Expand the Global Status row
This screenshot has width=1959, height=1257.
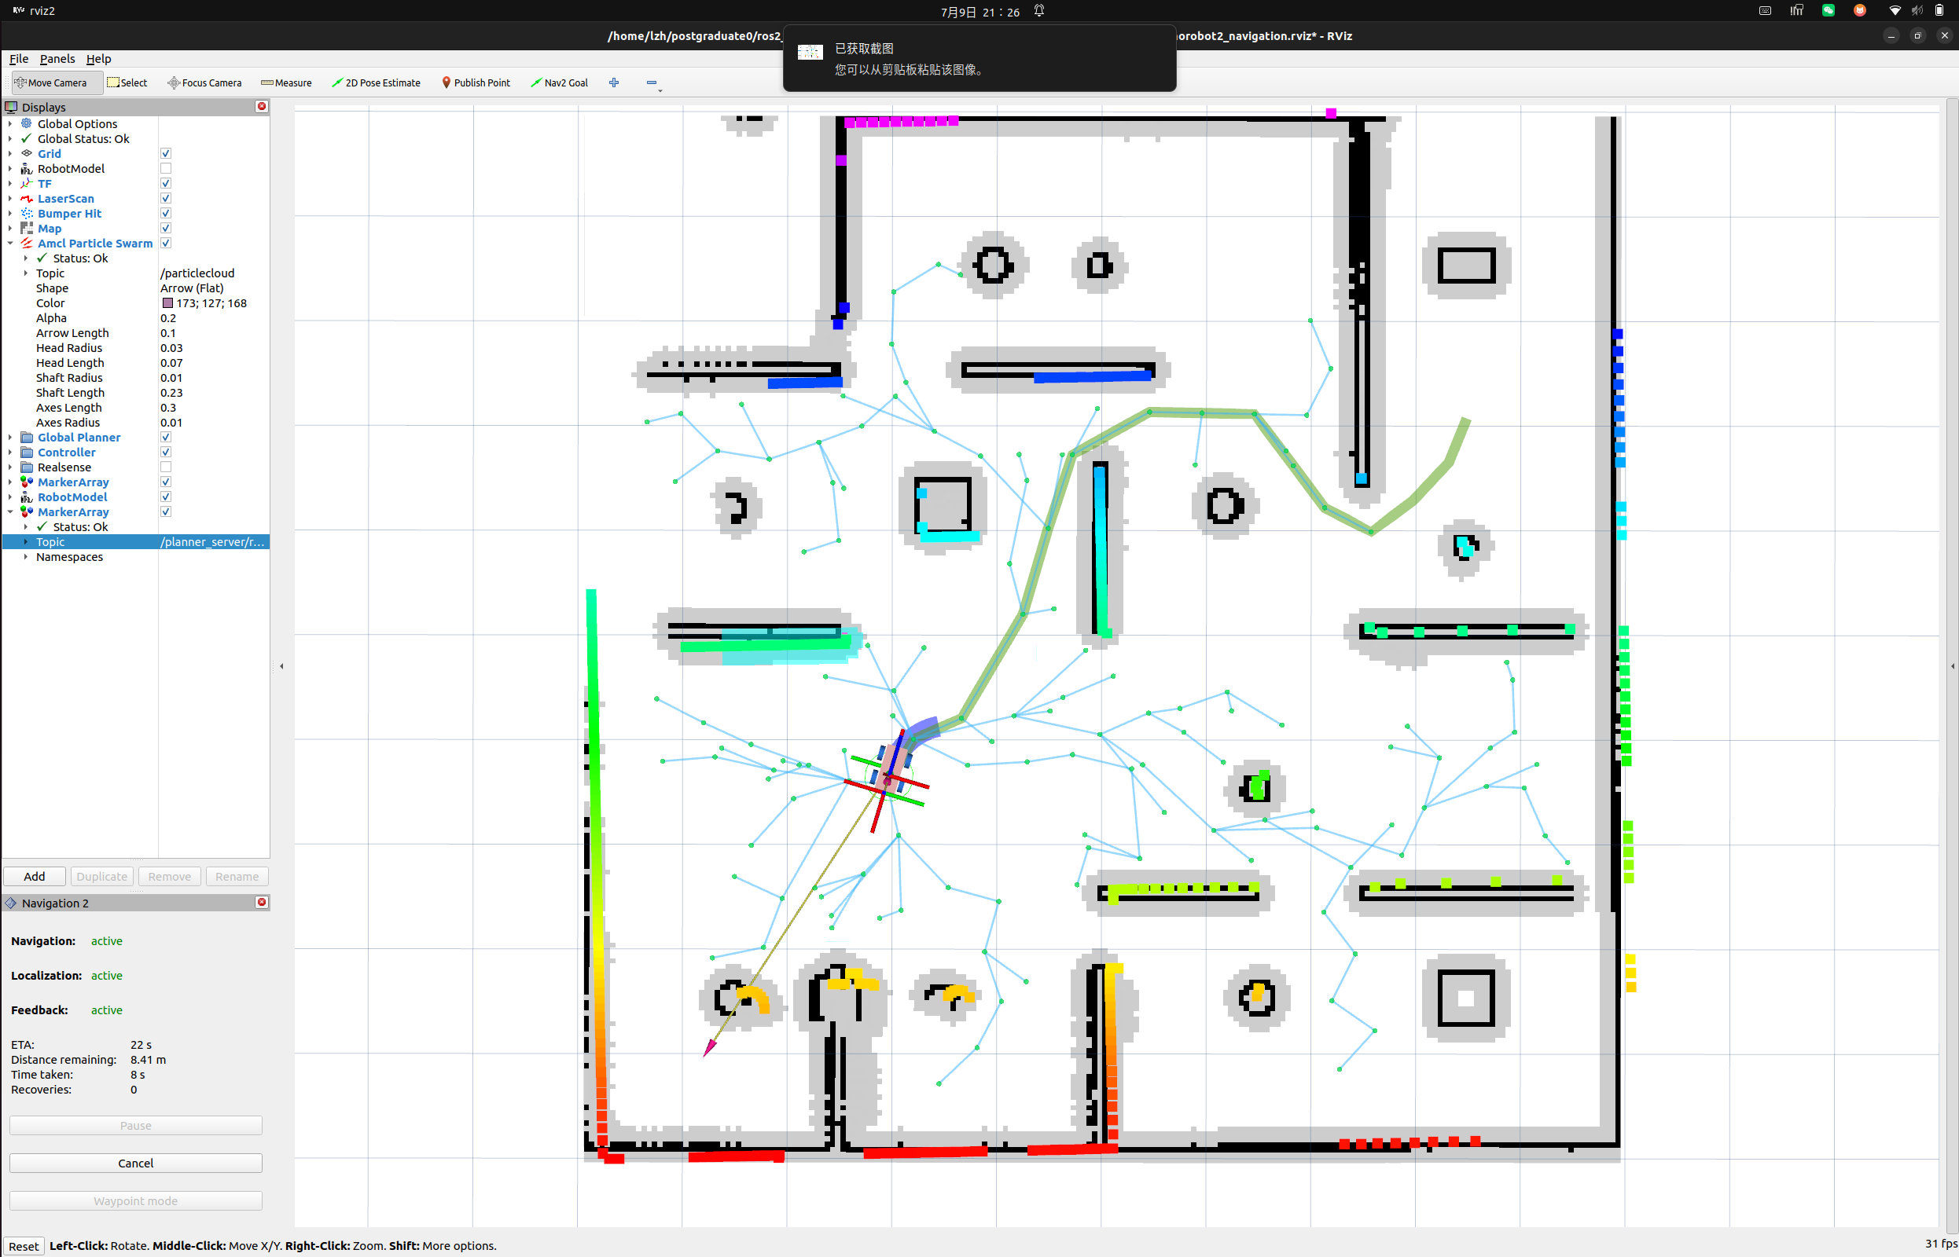[9, 139]
